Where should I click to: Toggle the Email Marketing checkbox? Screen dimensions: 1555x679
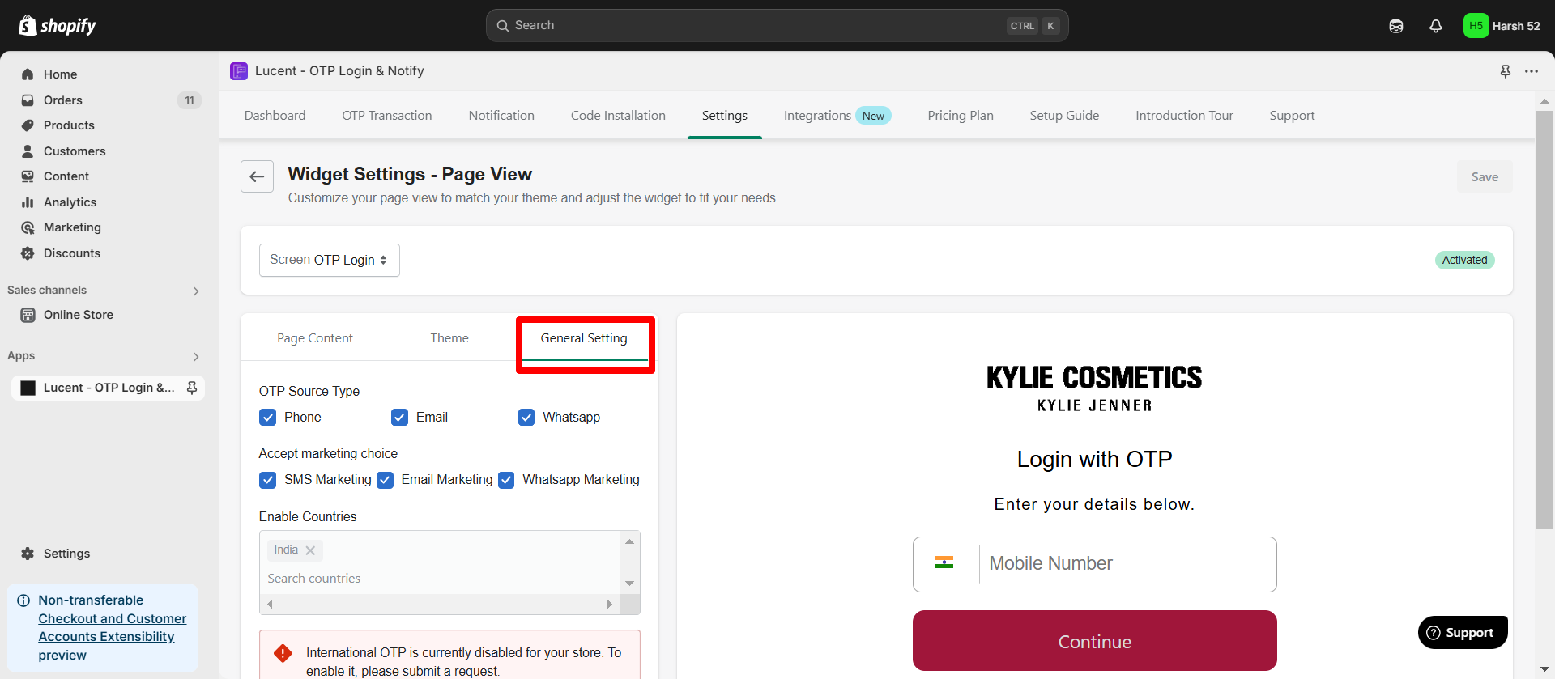point(386,480)
